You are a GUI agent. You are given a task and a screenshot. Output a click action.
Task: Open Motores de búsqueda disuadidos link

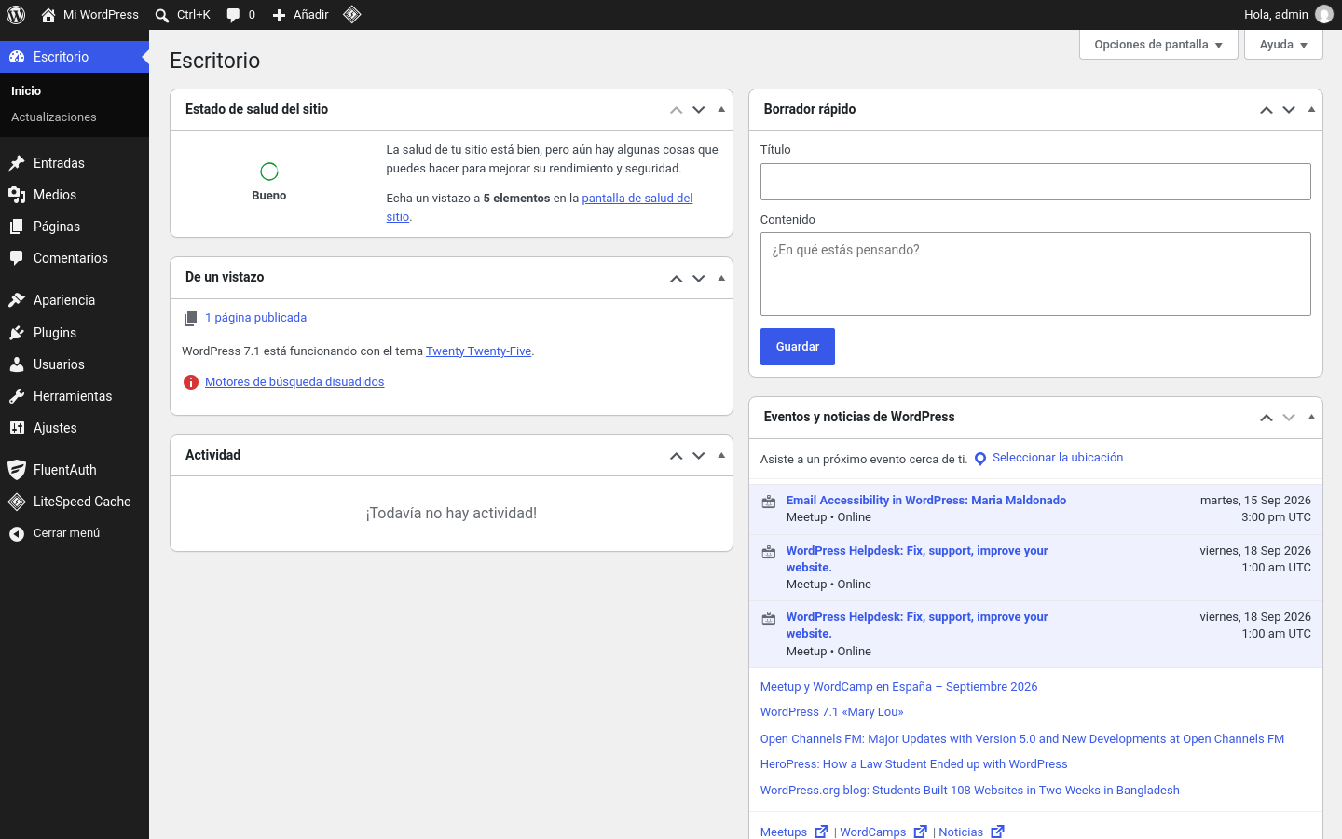coord(294,382)
